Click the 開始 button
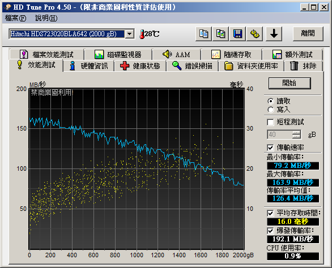The width and height of the screenshot is (332, 268). 290,83
